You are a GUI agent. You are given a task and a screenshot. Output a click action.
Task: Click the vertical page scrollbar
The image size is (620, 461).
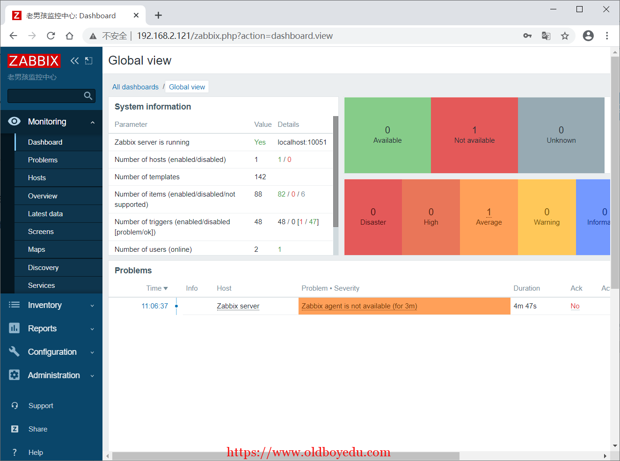pos(615,173)
